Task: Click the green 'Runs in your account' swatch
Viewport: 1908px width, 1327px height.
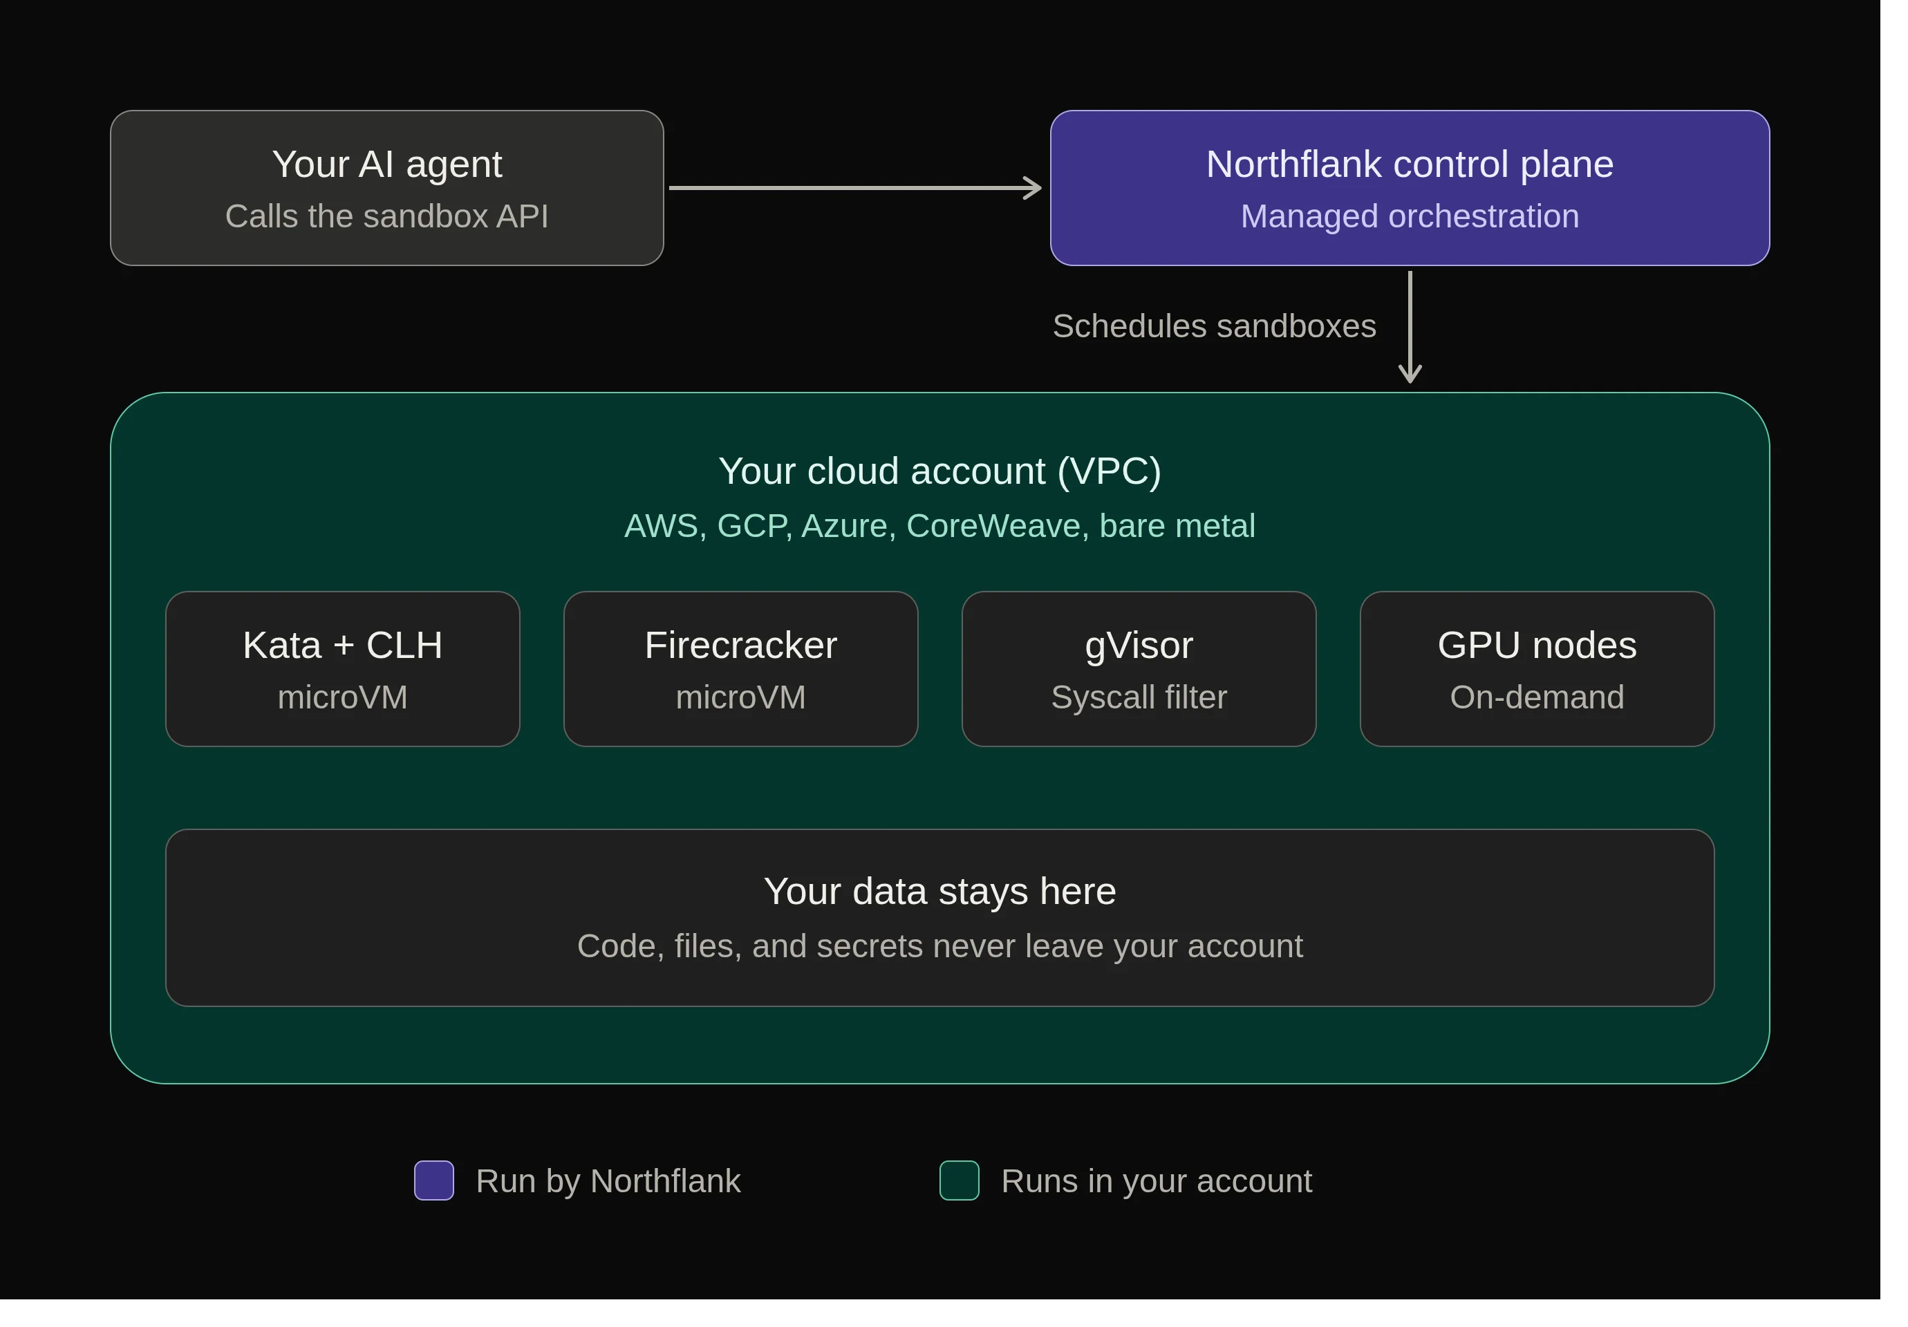Action: [959, 1180]
